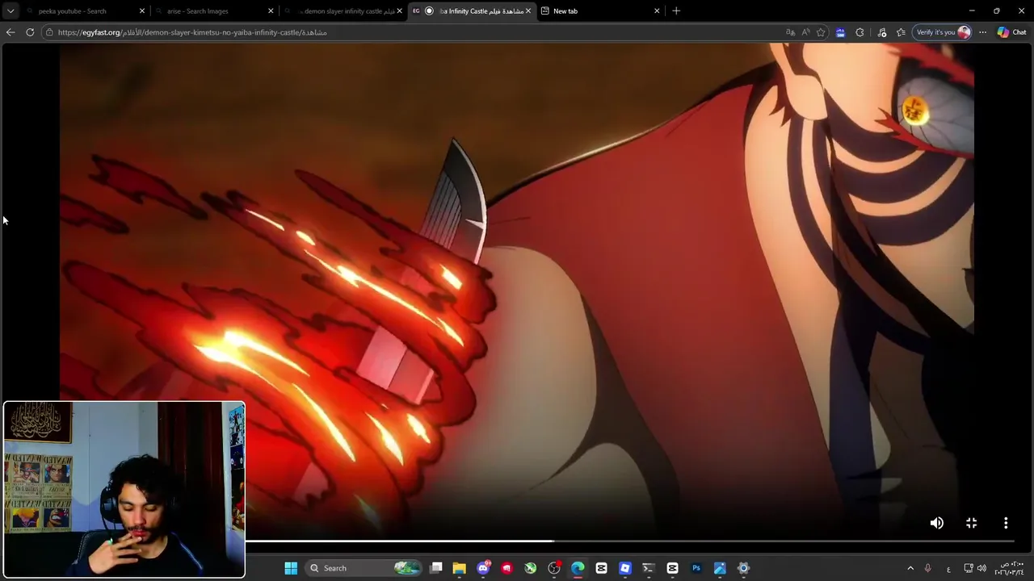Open File Explorer from the taskbar
The height and width of the screenshot is (581, 1034).
click(x=459, y=568)
